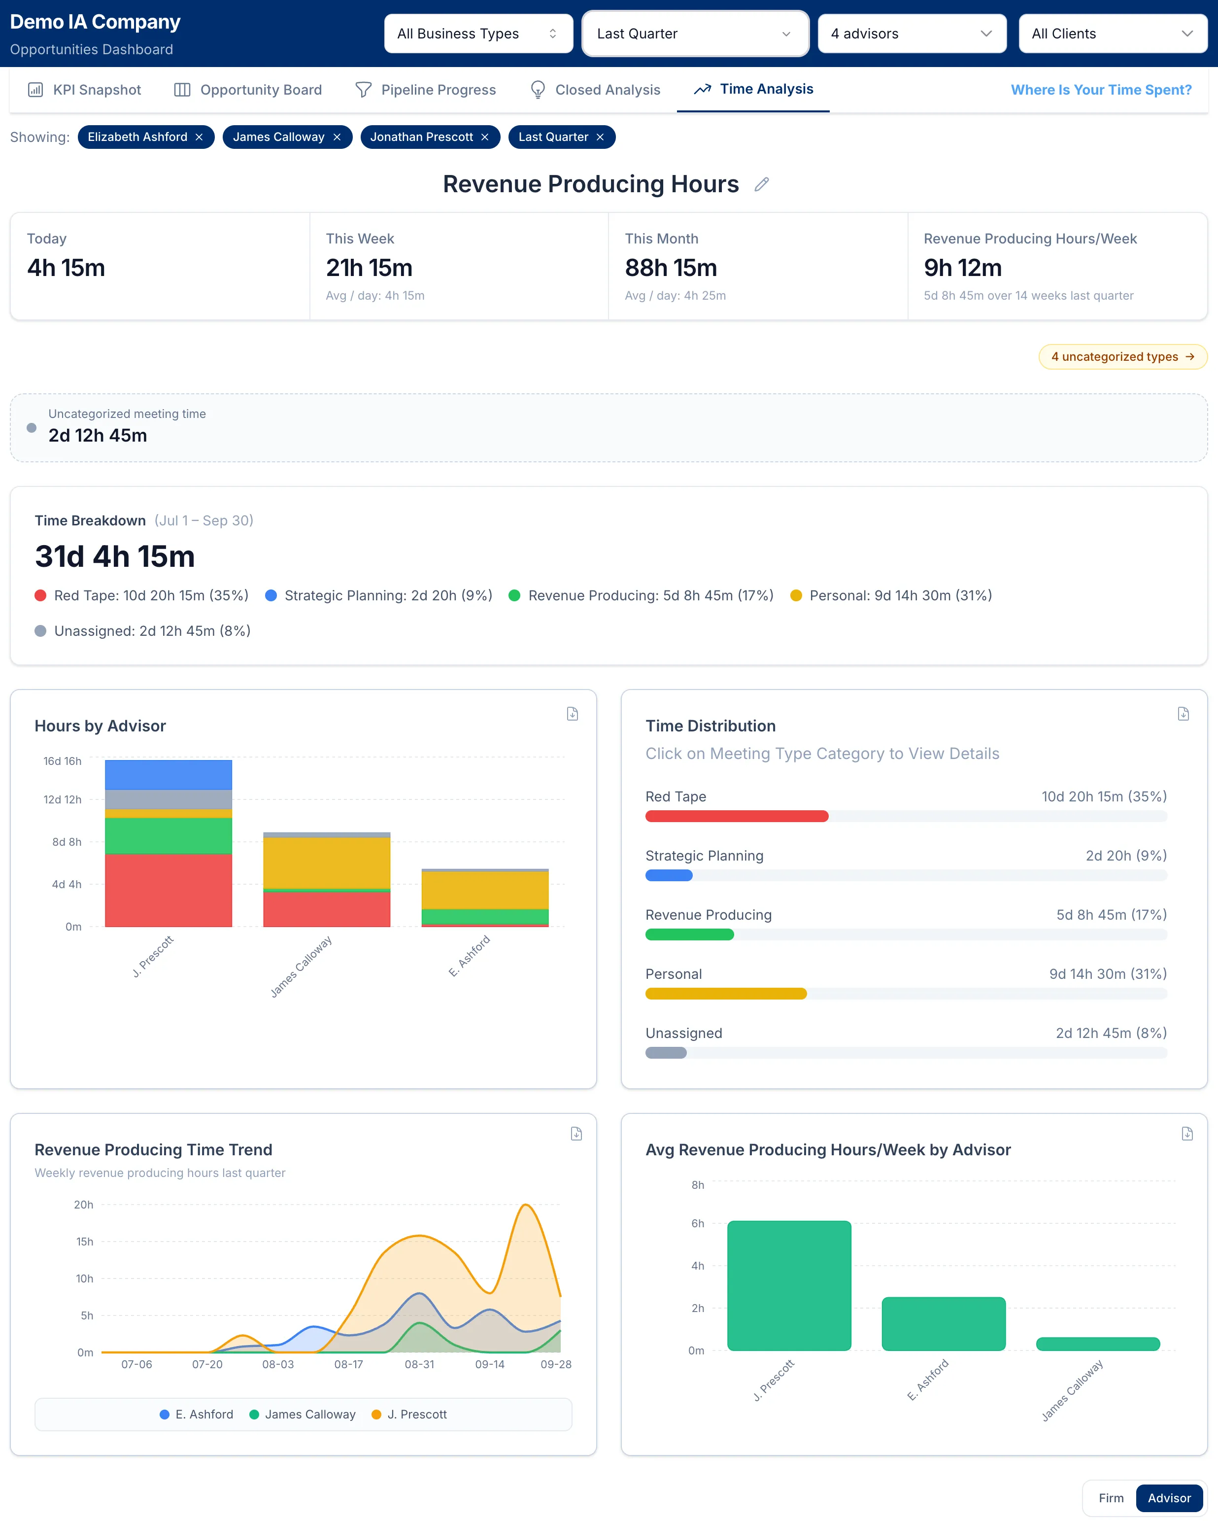This screenshot has height=1521, width=1218.
Task: Remove the James Calloway filter chip
Action: [337, 137]
